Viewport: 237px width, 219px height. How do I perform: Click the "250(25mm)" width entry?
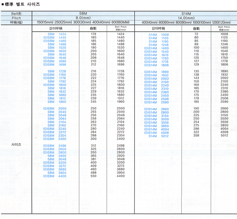[63, 22]
